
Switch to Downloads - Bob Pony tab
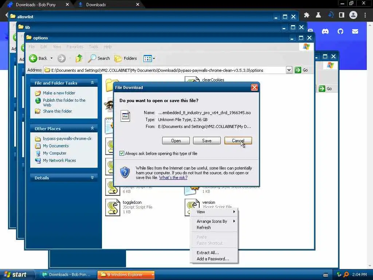pyautogui.click(x=36, y=4)
